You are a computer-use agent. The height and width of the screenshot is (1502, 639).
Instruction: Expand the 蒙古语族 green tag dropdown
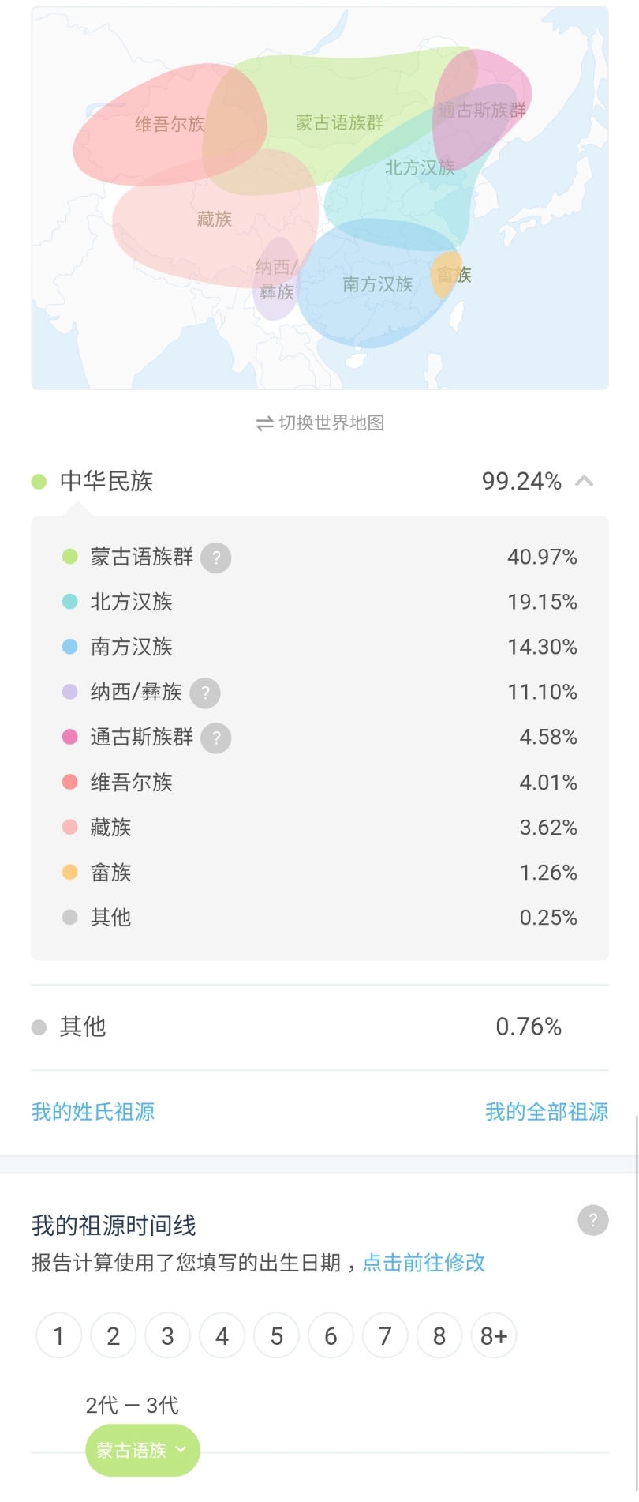pos(143,1450)
